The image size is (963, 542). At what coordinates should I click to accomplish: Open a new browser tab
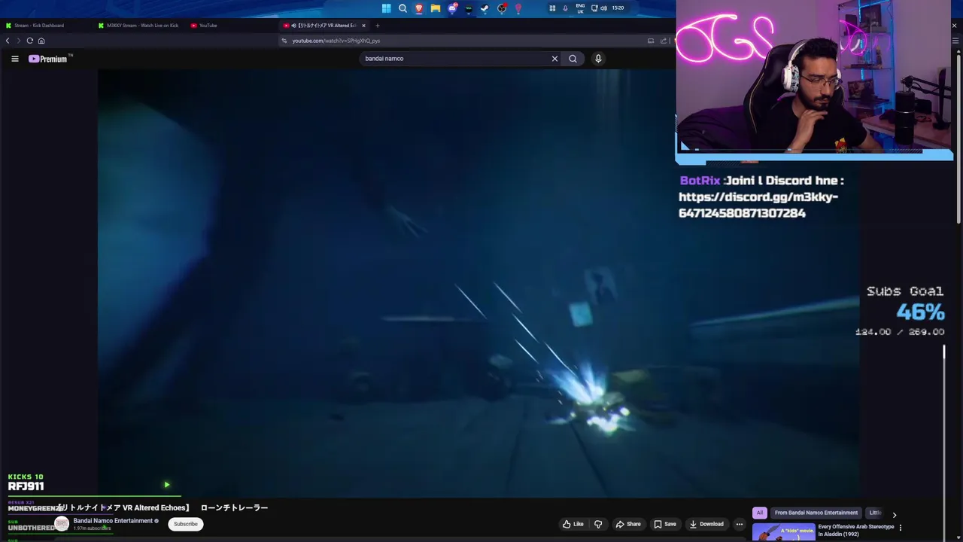(378, 26)
